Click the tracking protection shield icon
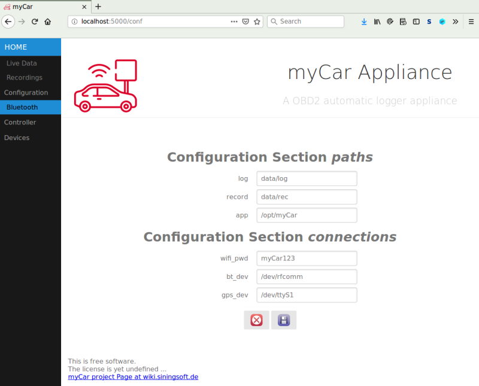Viewport: 479px width, 386px height. 245,22
